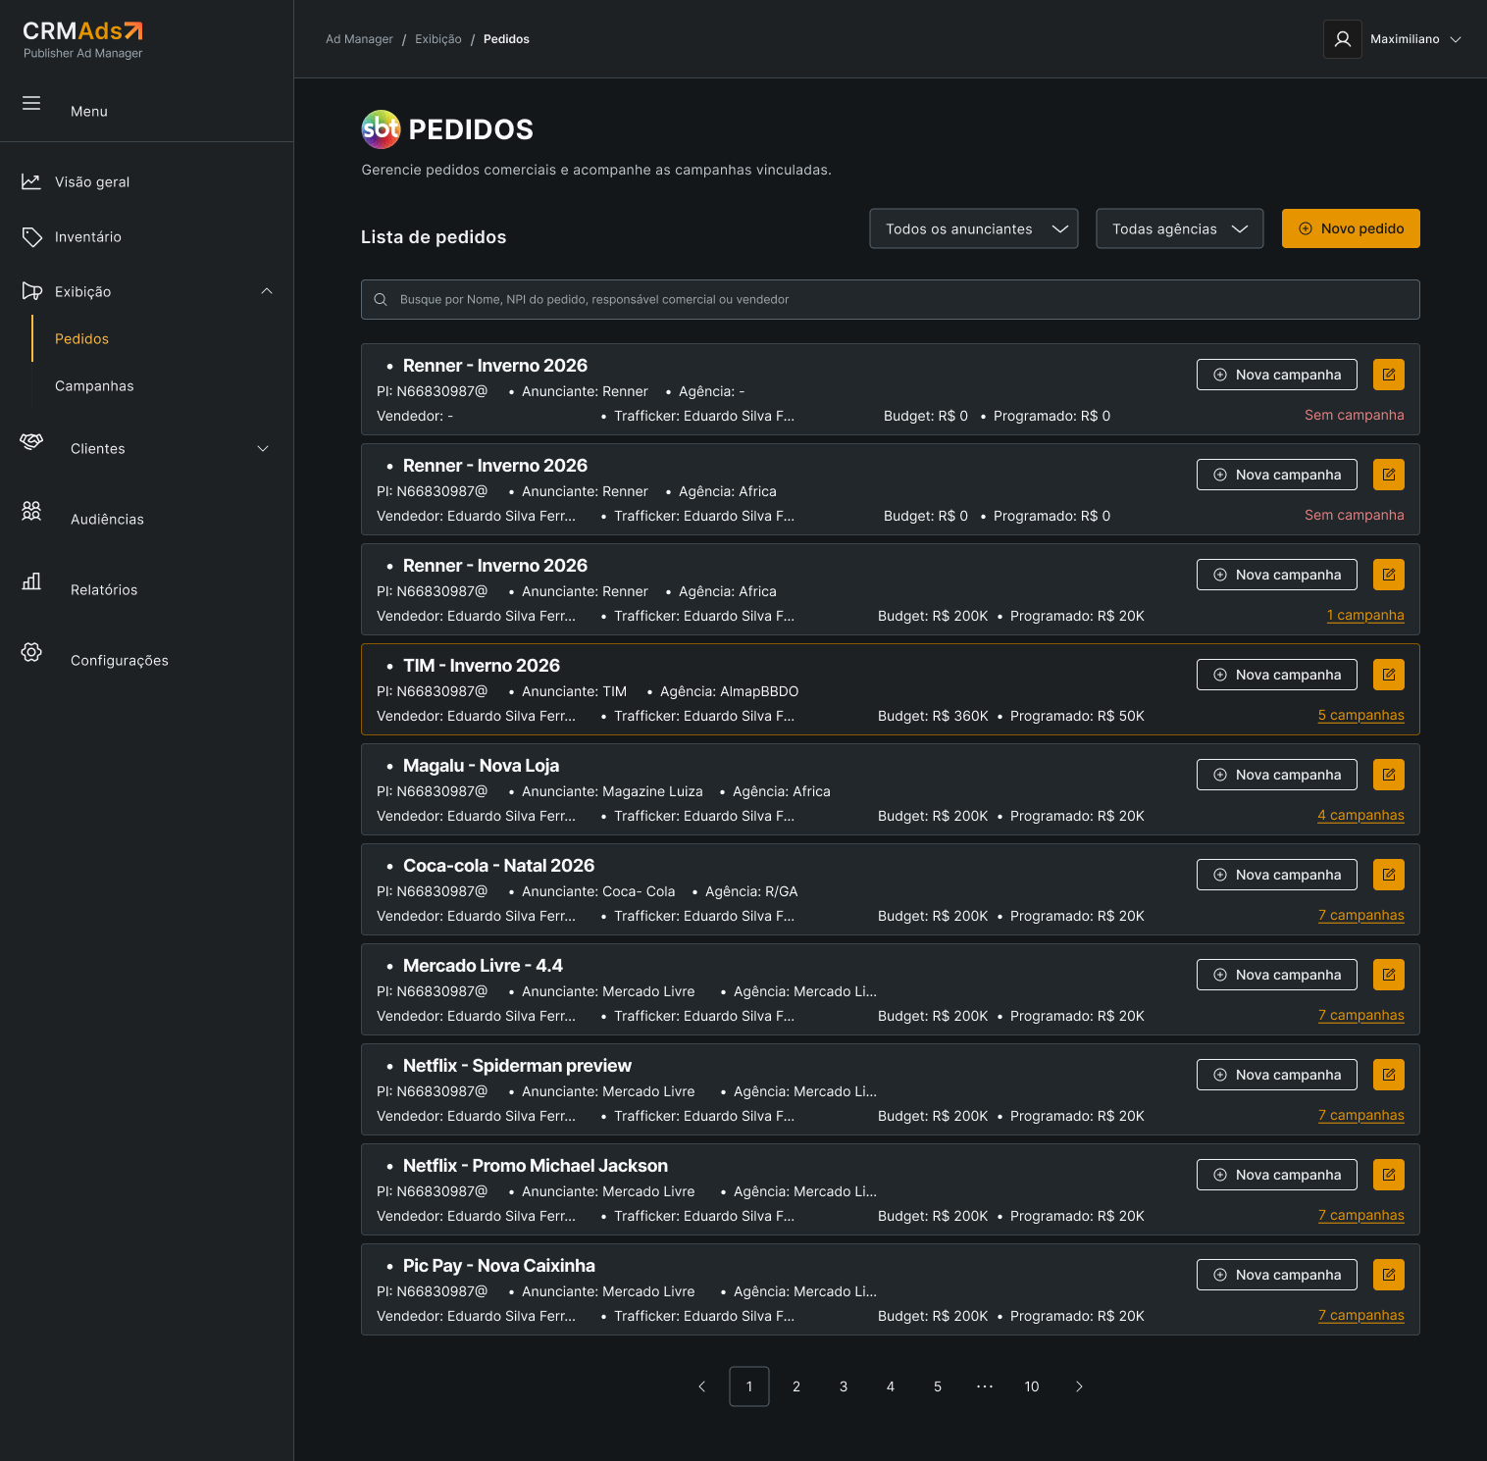Go to page 2
This screenshot has height=1461, width=1487.
click(796, 1386)
